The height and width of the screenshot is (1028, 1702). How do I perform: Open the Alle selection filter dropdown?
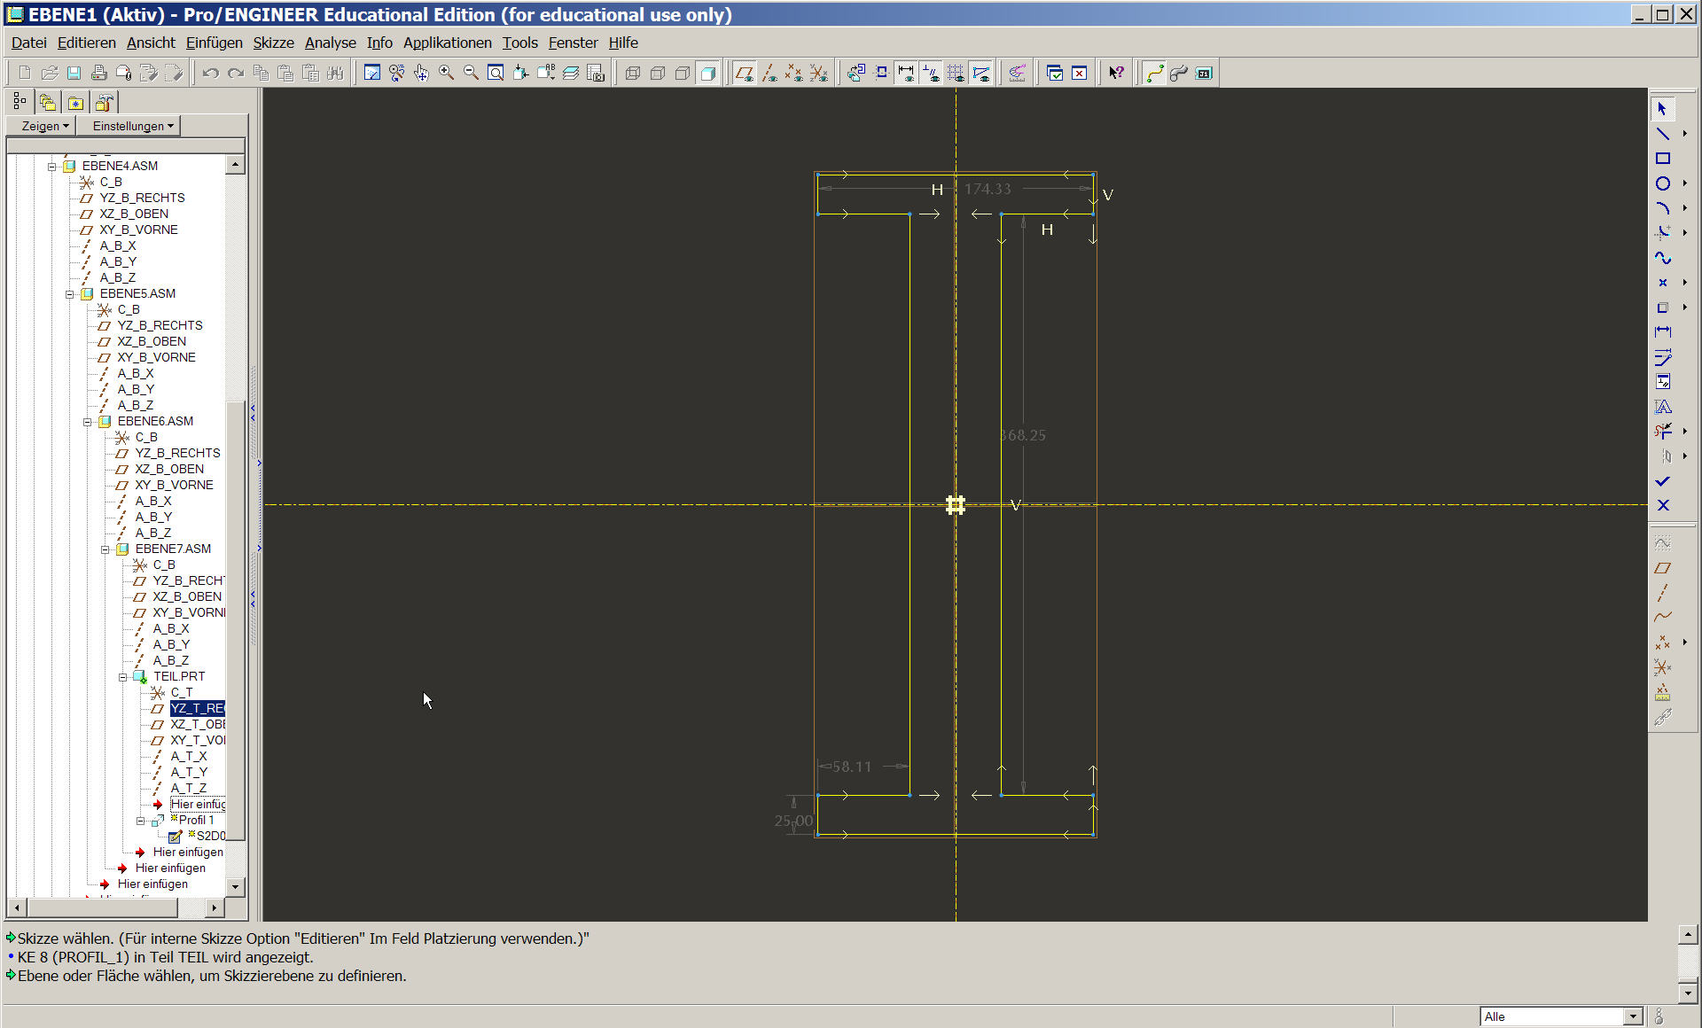pyautogui.click(x=1633, y=1016)
